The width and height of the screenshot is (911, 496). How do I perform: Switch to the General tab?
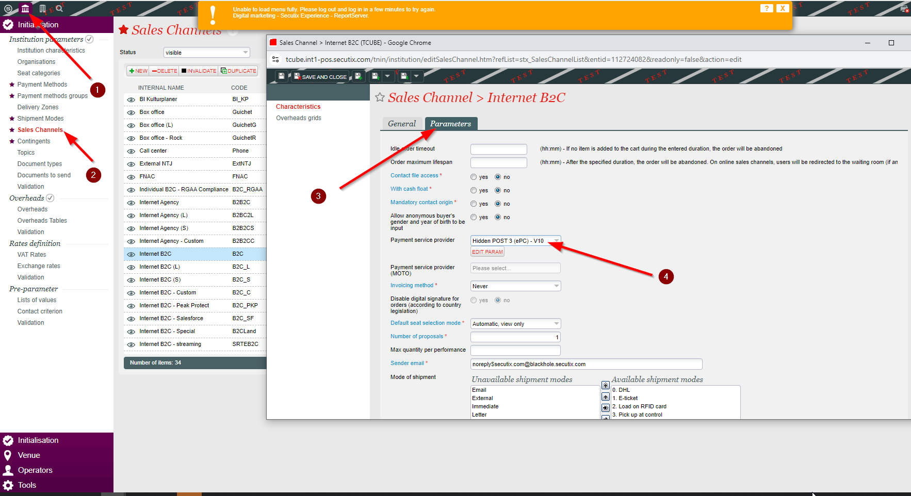point(402,123)
